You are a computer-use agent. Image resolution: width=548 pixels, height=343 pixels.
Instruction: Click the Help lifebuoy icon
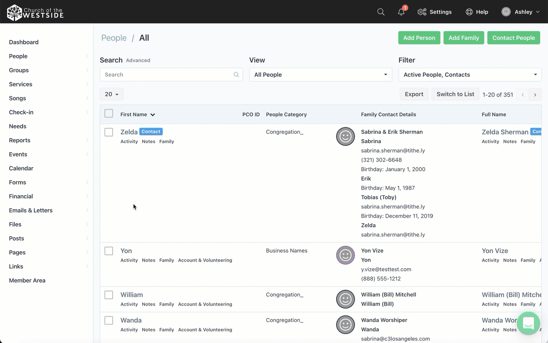point(469,12)
